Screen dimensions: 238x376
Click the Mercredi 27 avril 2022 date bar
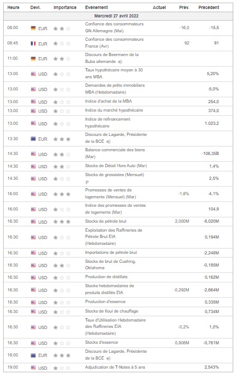[x=118, y=16]
